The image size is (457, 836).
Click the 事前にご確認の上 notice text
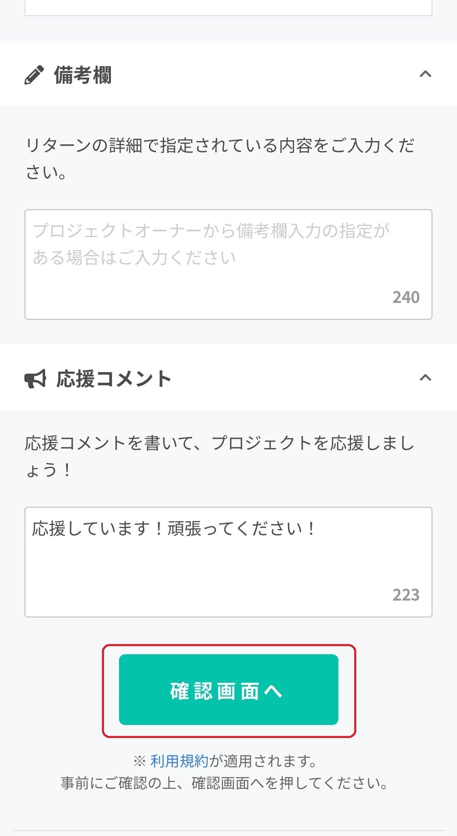click(224, 783)
